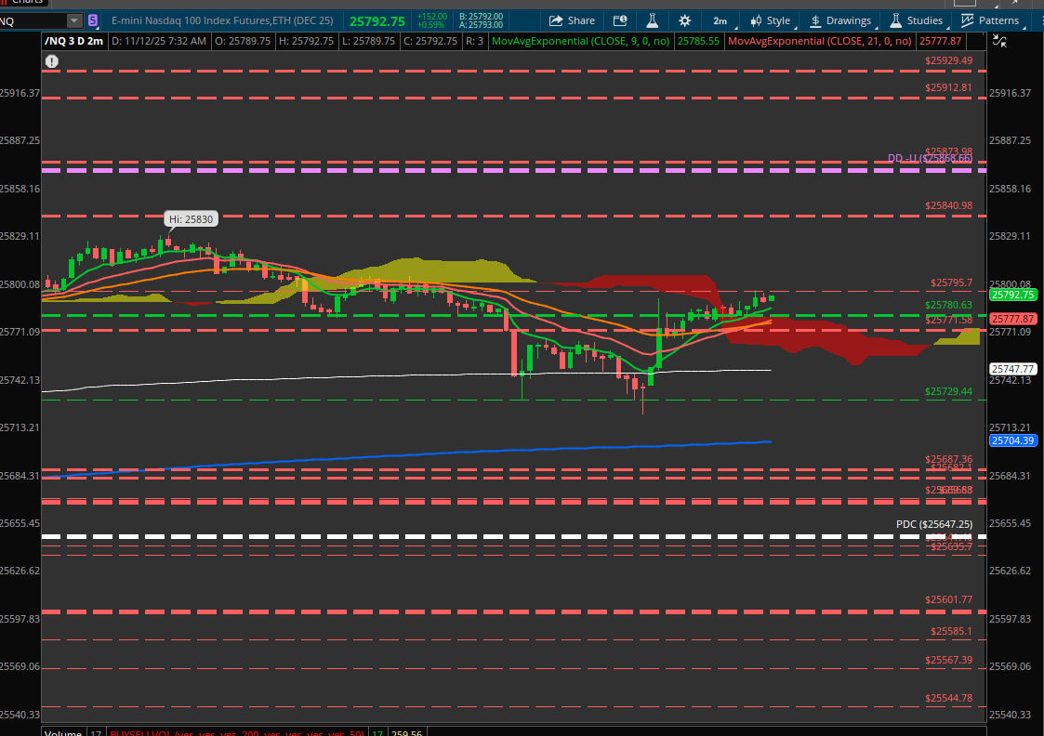This screenshot has width=1044, height=736.
Task: Click the NQ symbol input field
Action: pos(33,21)
